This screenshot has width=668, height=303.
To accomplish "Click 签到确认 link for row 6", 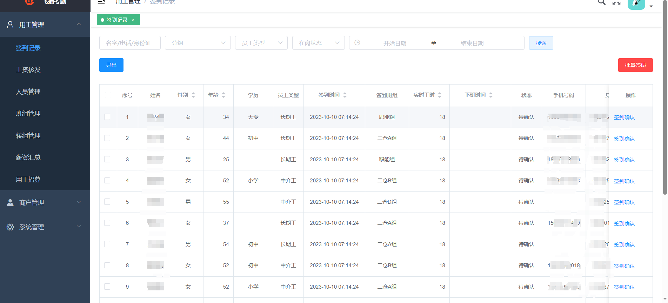I will tap(624, 224).
